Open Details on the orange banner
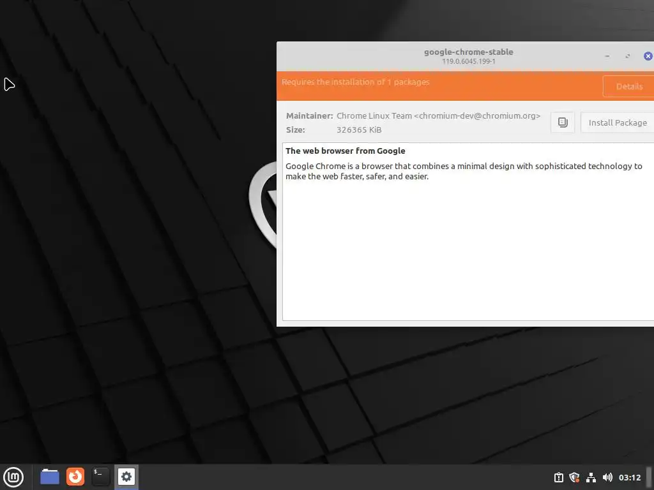This screenshot has height=490, width=654. pos(629,86)
